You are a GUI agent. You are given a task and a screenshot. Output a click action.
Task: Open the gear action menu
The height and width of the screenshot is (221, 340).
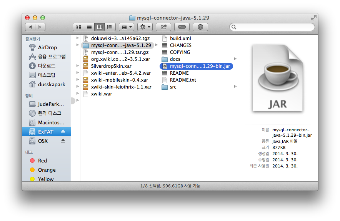point(145,27)
